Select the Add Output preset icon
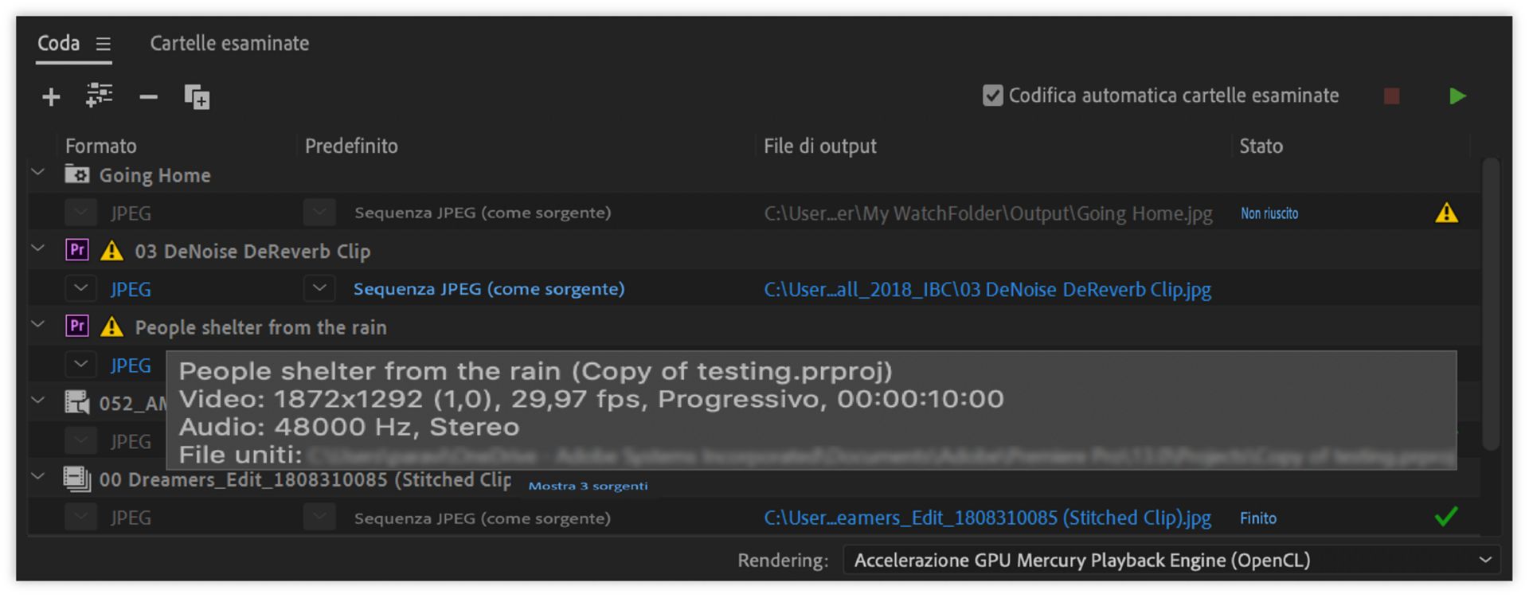Screen dimensions: 1529x598 click(x=99, y=96)
